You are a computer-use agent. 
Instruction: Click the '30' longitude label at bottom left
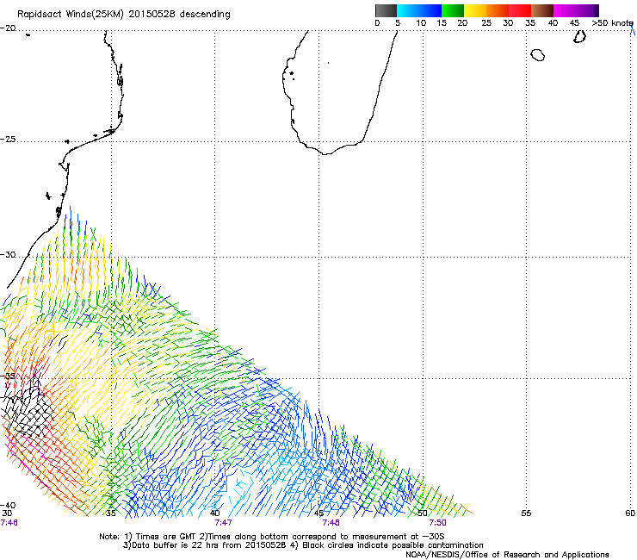7,513
